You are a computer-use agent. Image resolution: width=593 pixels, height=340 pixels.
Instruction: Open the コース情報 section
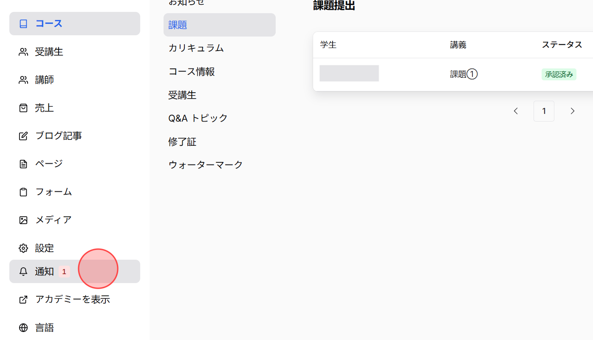pyautogui.click(x=191, y=71)
